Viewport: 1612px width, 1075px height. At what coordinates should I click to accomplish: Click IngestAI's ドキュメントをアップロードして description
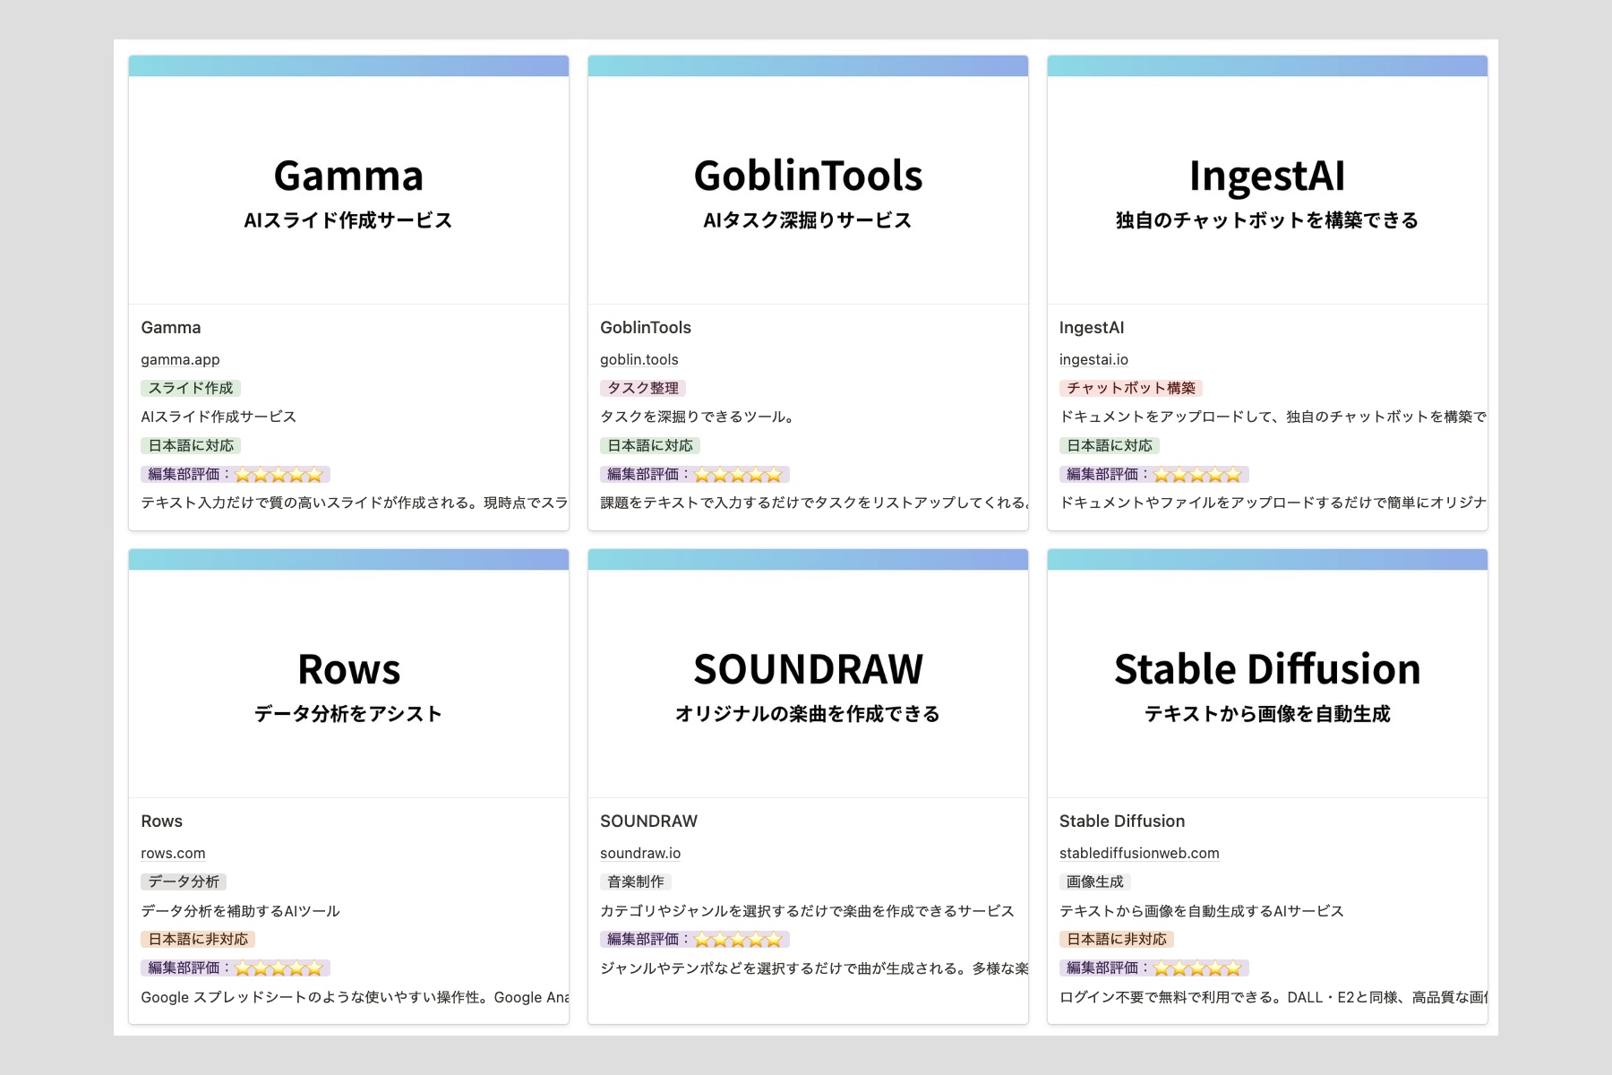pos(1273,417)
